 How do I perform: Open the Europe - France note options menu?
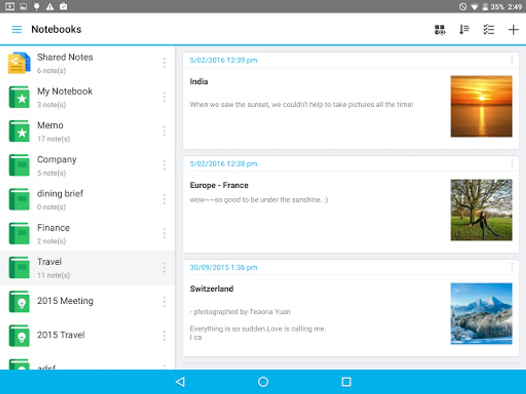[x=512, y=164]
